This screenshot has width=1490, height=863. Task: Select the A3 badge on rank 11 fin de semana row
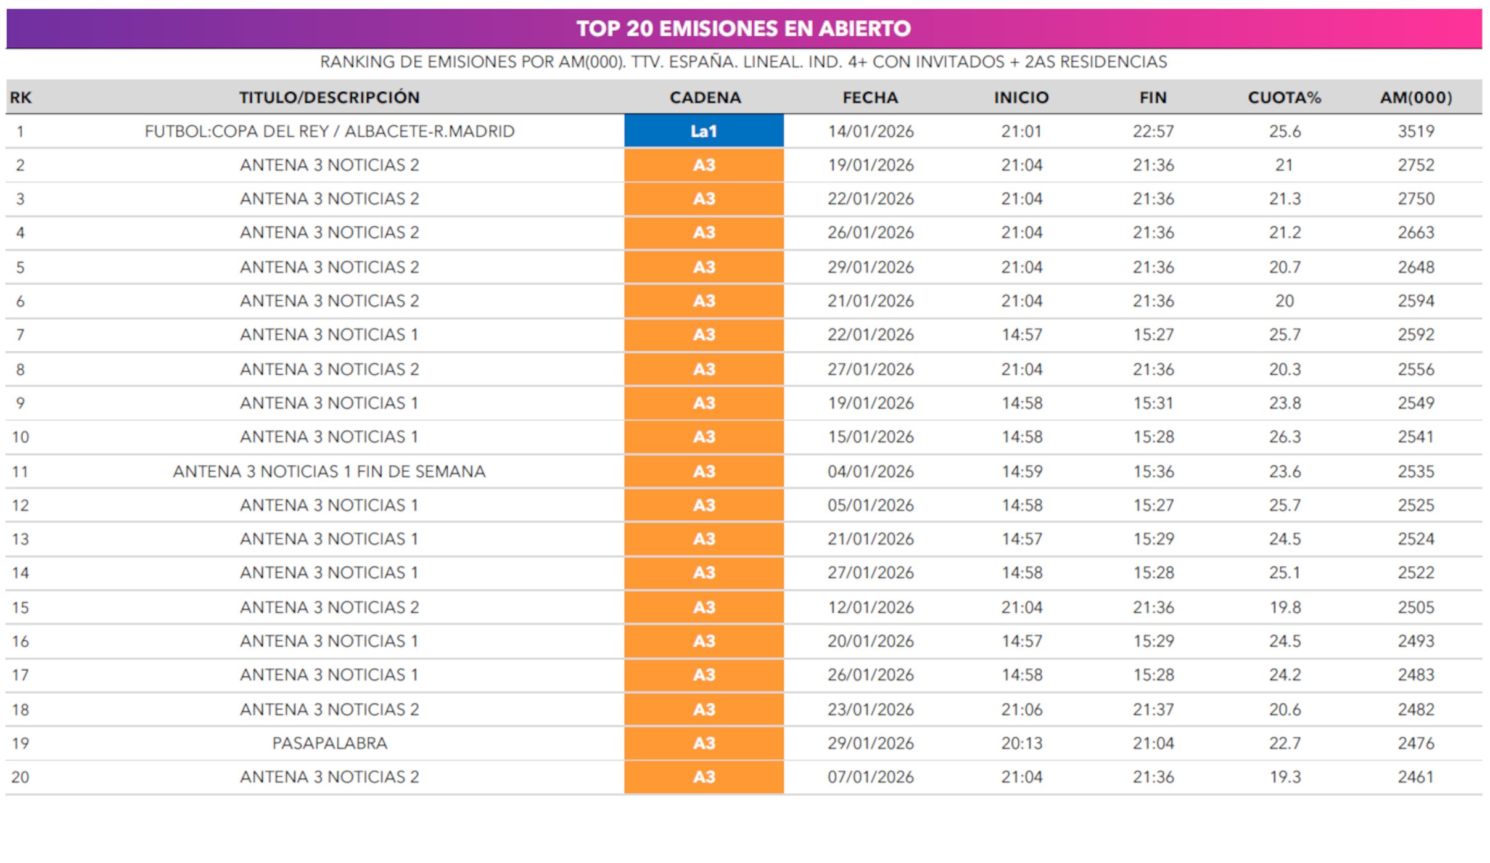703,471
